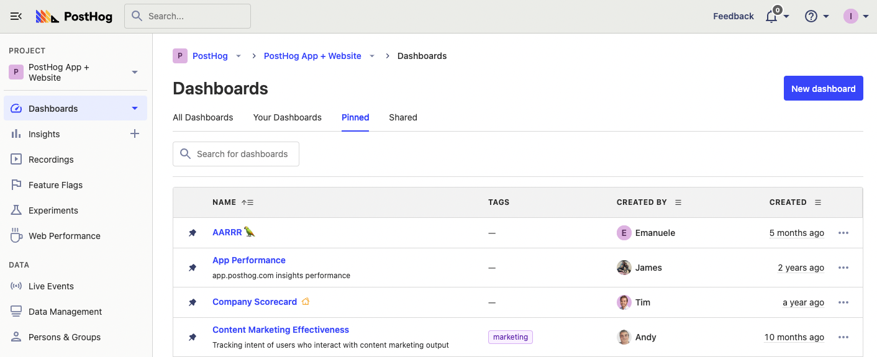Open the project switcher dropdown in the sidebar
The height and width of the screenshot is (357, 877).
(135, 73)
